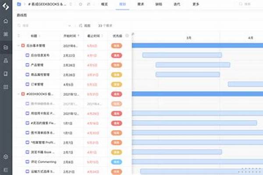Switch to the 迭代 tab
Viewport: 263px width, 175px height.
[177, 4]
